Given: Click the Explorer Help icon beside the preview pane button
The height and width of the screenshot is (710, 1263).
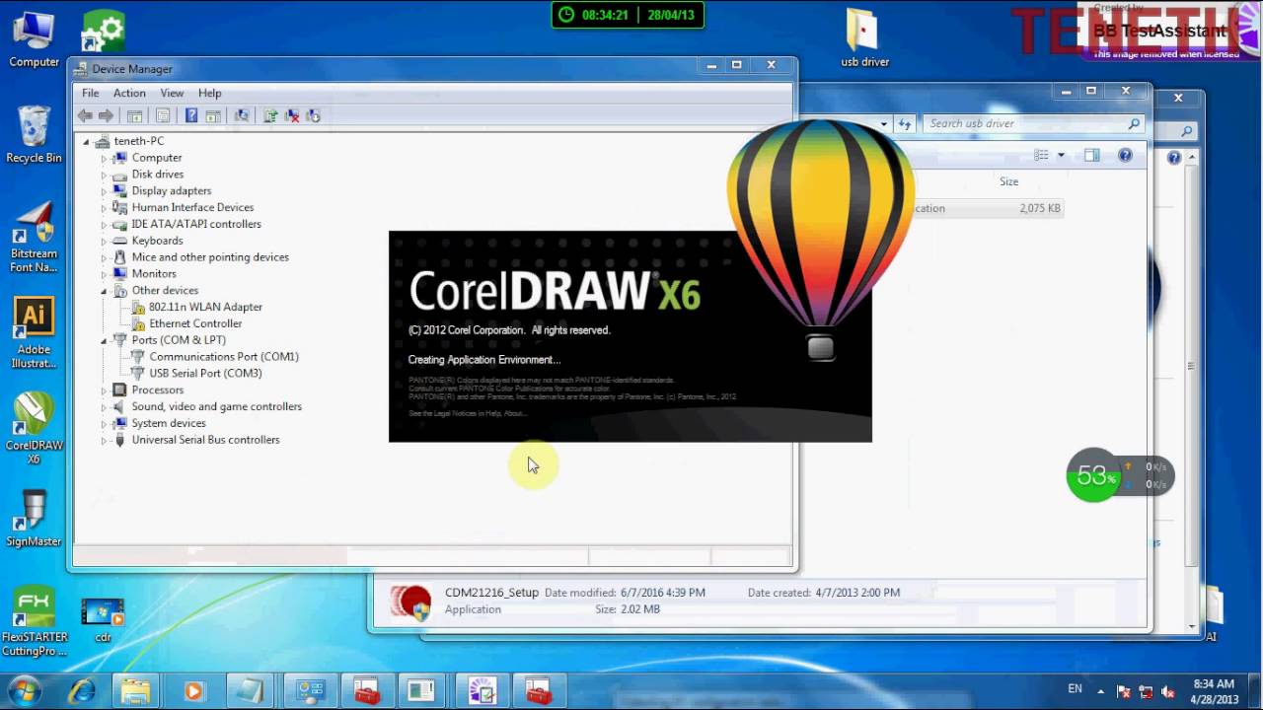Looking at the screenshot, I should (1125, 155).
